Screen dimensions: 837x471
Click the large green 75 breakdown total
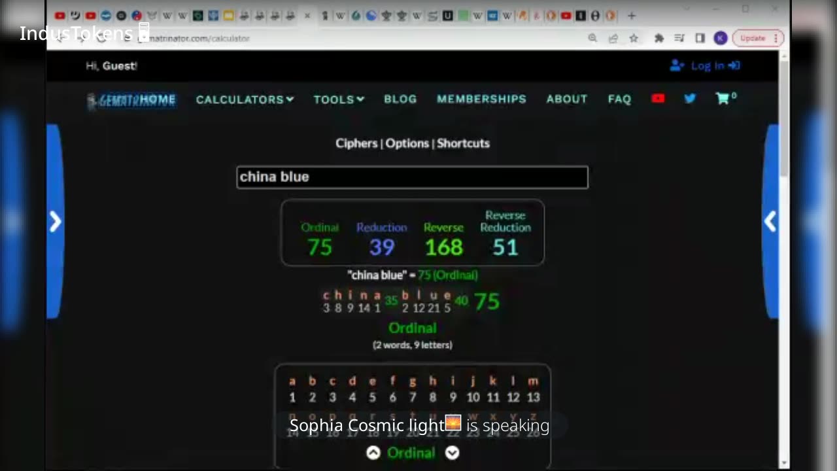487,302
